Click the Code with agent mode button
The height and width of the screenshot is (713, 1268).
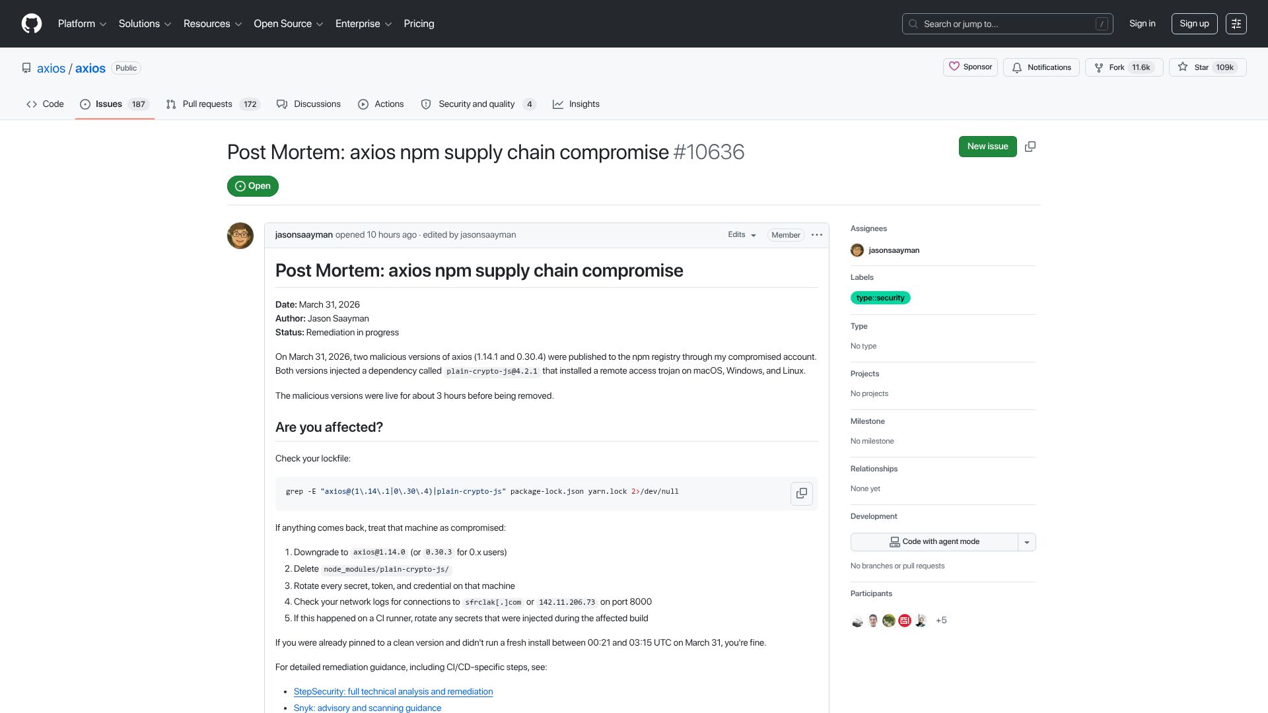pos(934,542)
